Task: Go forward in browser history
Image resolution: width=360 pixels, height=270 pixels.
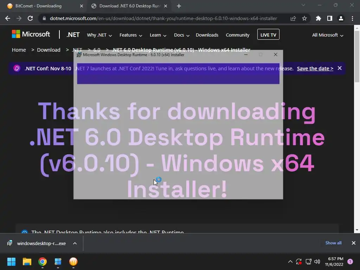Action: pos(19,18)
